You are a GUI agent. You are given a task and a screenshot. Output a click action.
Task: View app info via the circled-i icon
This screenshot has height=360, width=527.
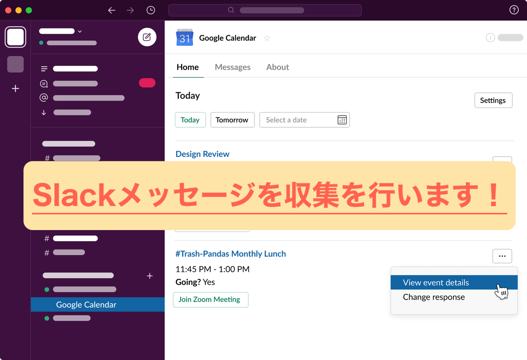pyautogui.click(x=490, y=38)
